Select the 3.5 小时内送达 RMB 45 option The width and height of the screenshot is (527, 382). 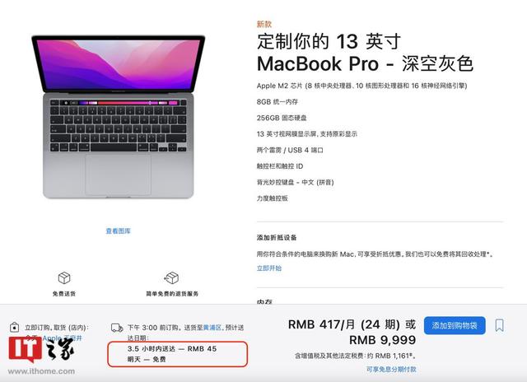(x=172, y=349)
